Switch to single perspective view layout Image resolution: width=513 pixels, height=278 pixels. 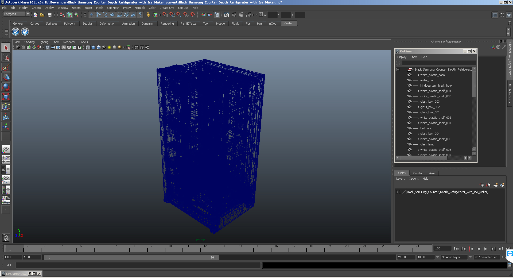[x=6, y=149]
